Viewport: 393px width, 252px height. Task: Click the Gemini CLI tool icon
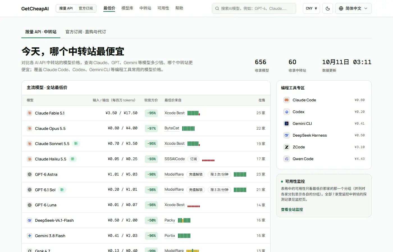coord(287,123)
